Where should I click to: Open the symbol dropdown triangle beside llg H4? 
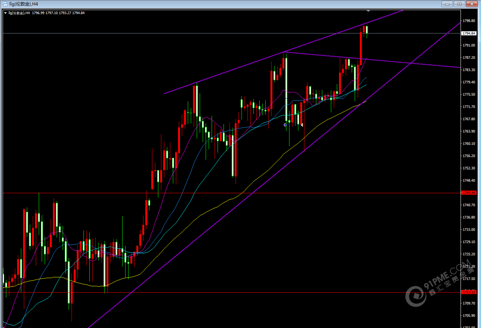5,13
